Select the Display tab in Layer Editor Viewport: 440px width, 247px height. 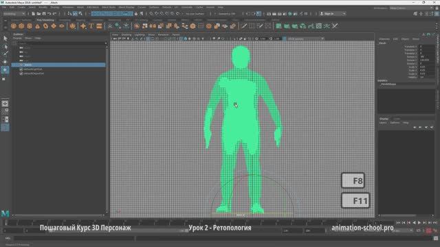coord(384,119)
